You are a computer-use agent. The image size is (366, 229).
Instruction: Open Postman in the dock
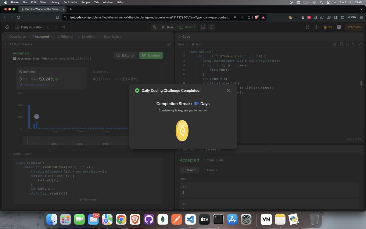point(177,219)
